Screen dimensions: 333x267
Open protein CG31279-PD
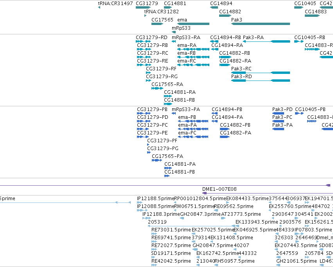pyautogui.click(x=144, y=121)
